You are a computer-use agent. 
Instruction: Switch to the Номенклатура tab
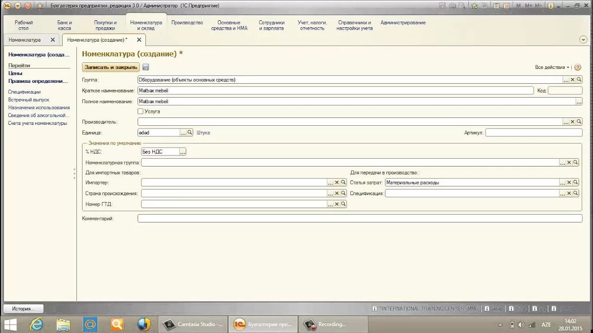25,40
